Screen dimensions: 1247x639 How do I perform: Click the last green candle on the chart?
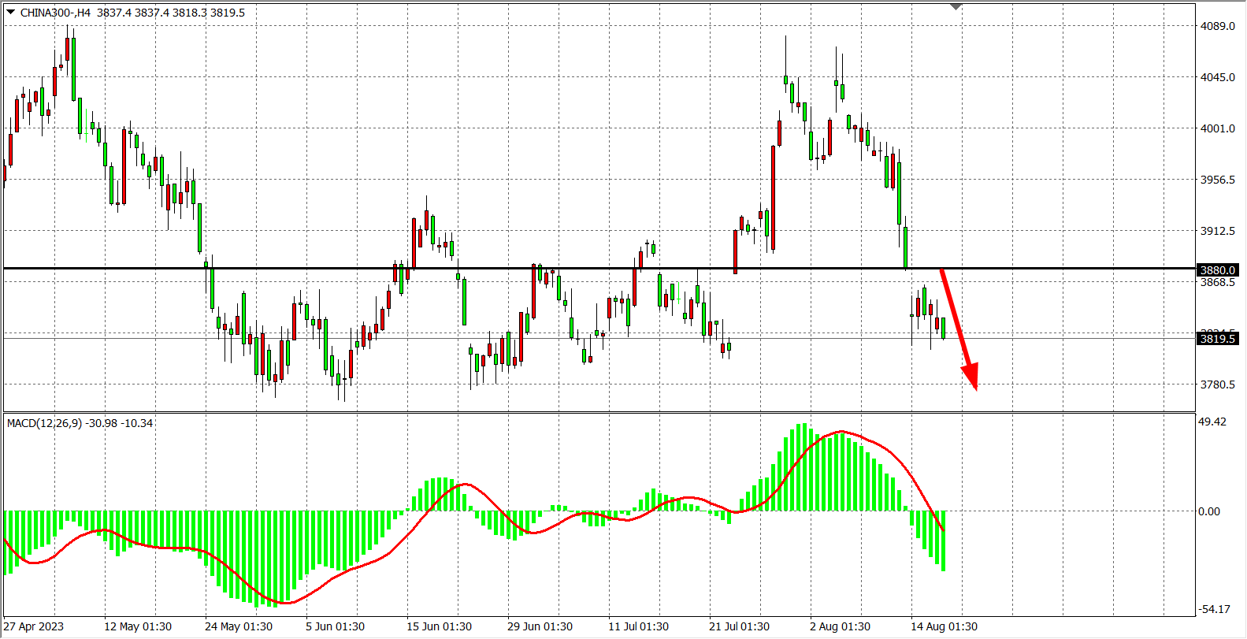943,328
